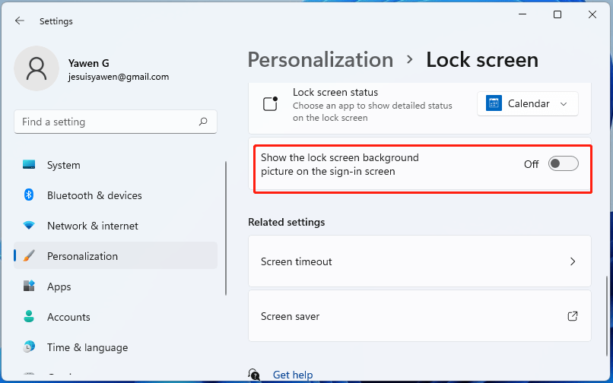Open Accounts settings category
The height and width of the screenshot is (383, 613).
coord(116,317)
